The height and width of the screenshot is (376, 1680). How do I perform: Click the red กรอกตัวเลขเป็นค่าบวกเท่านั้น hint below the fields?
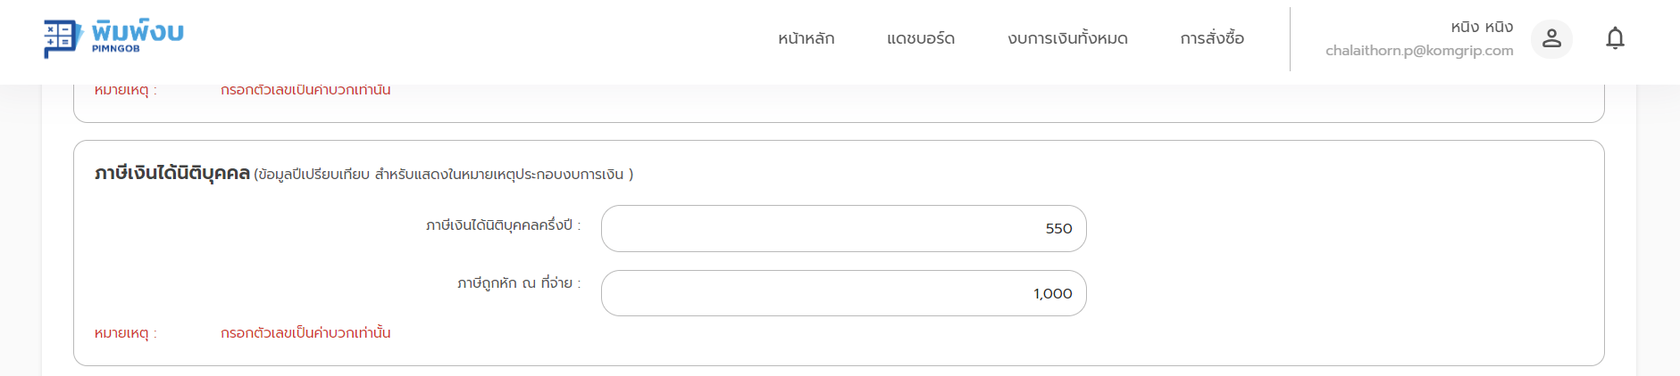(x=305, y=333)
